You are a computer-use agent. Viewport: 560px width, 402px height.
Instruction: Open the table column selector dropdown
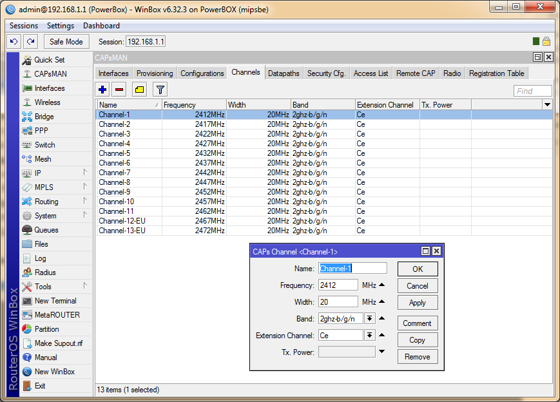click(x=547, y=104)
